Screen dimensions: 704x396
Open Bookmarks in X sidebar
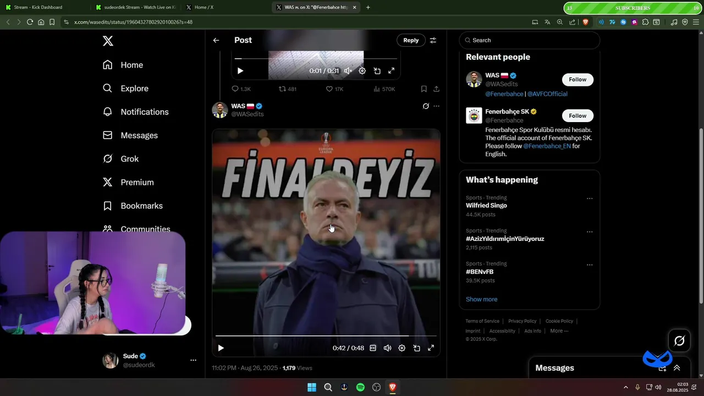(x=133, y=206)
